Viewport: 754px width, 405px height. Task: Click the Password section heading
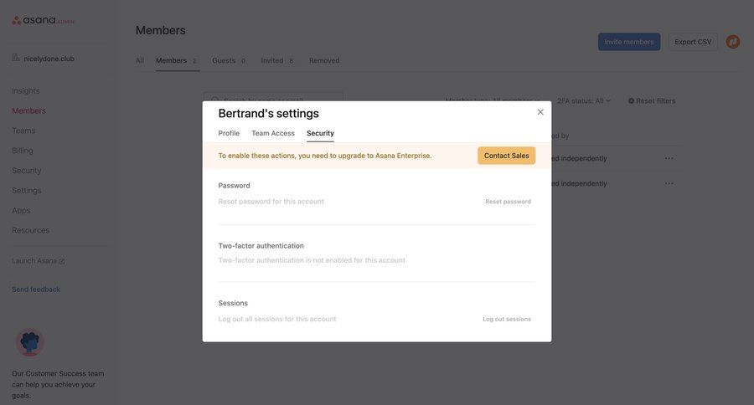pyautogui.click(x=235, y=186)
